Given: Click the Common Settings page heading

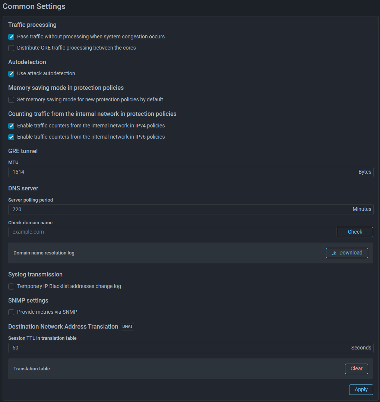Looking at the screenshot, I should pos(34,6).
